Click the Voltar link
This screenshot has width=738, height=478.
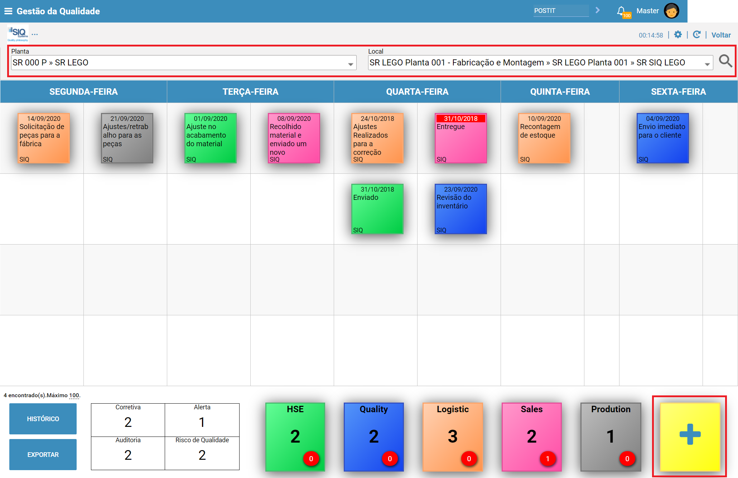coord(721,35)
